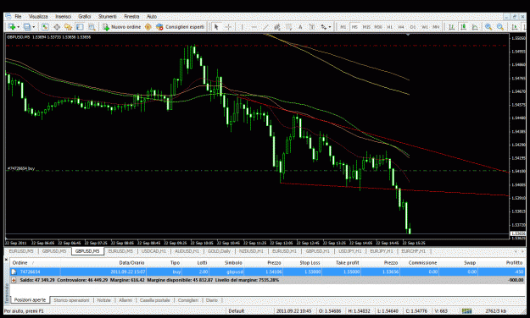
Task: Open the Aiuto menu
Action: [x=152, y=16]
